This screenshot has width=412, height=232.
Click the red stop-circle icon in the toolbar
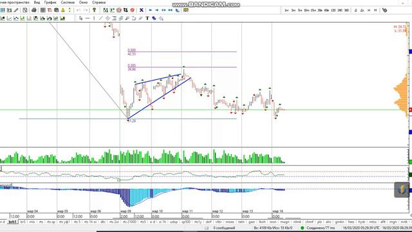pos(133,10)
